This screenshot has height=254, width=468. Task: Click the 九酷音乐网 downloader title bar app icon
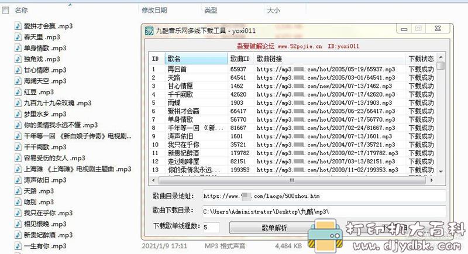149,31
